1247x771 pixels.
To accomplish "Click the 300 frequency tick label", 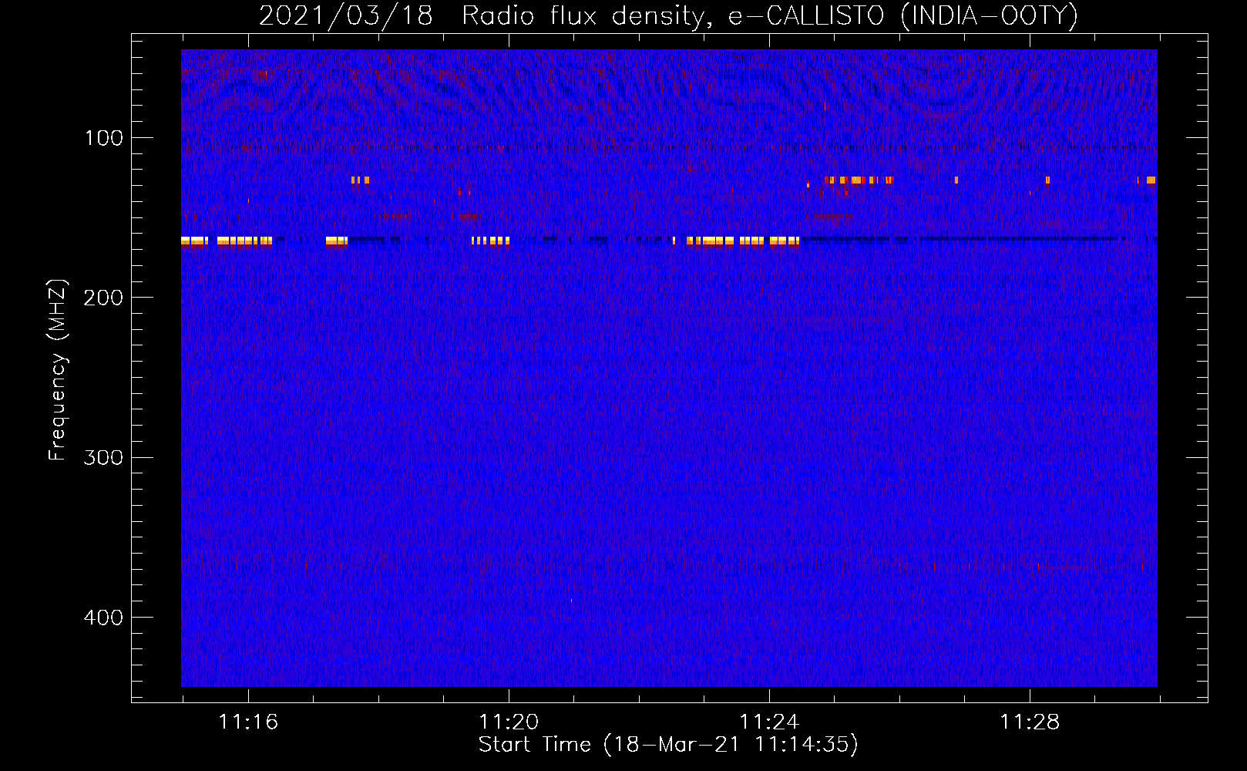I will [x=103, y=457].
